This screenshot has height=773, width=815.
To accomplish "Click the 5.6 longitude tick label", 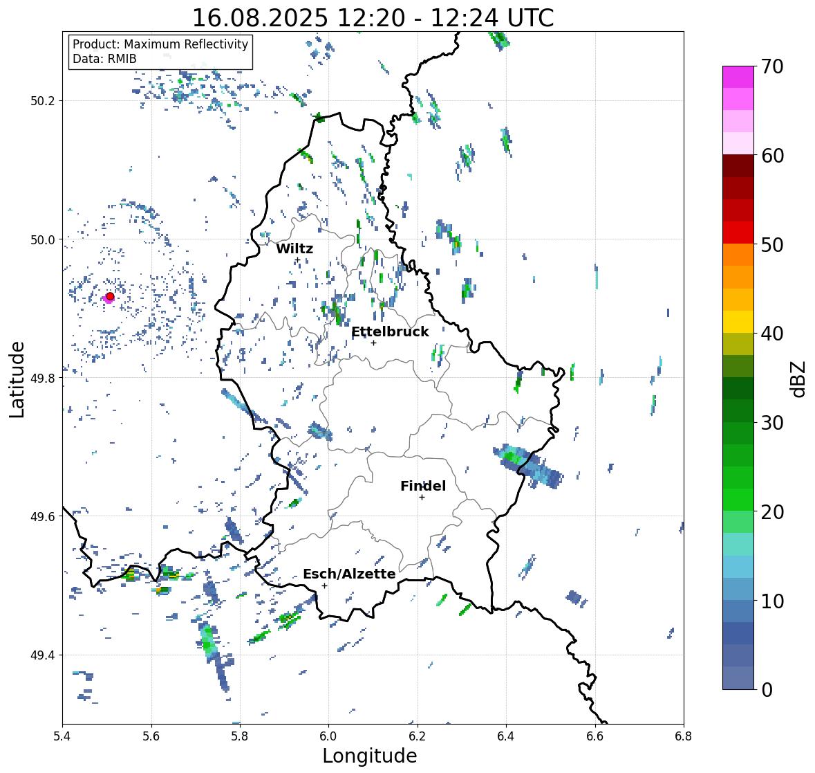I will (151, 736).
